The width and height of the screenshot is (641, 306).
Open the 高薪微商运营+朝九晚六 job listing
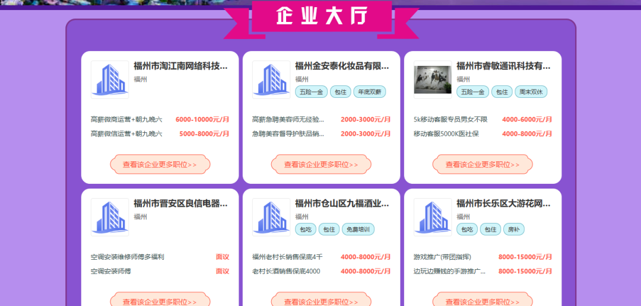click(126, 119)
